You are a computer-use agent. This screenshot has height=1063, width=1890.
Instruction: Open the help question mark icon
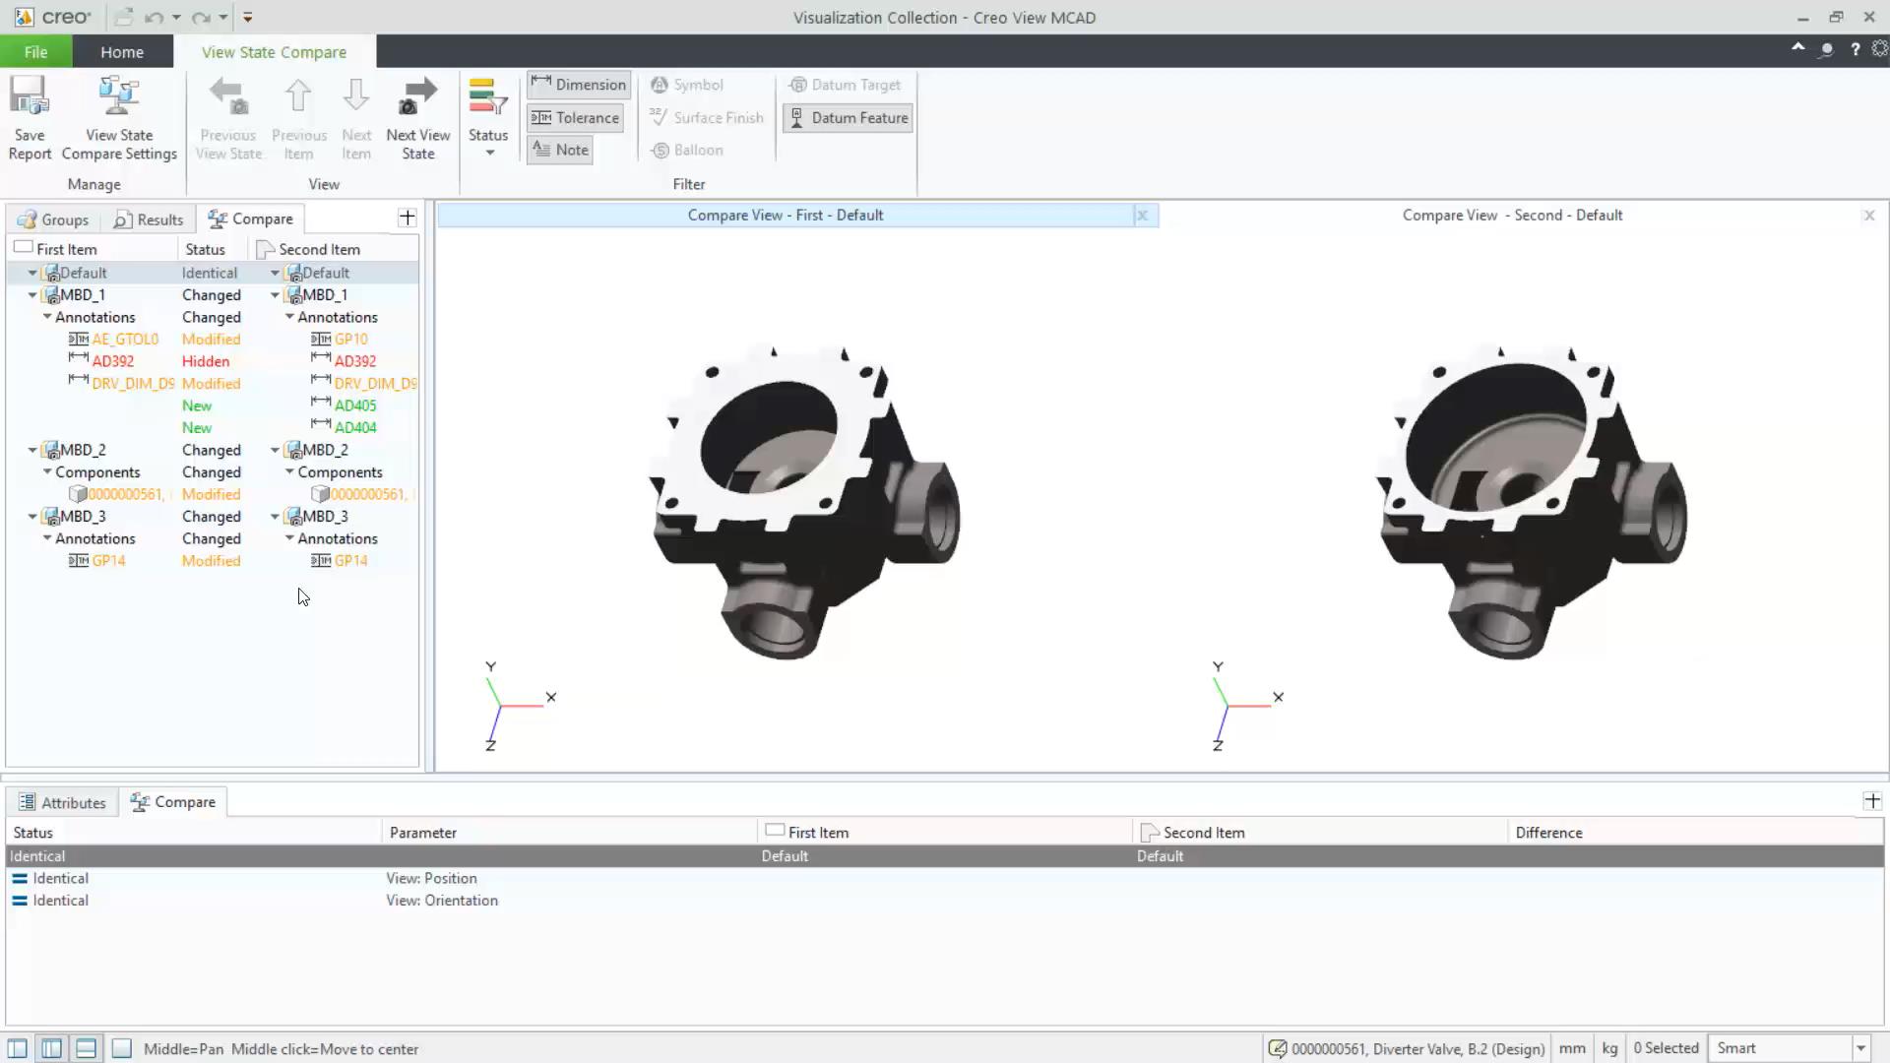click(x=1855, y=49)
